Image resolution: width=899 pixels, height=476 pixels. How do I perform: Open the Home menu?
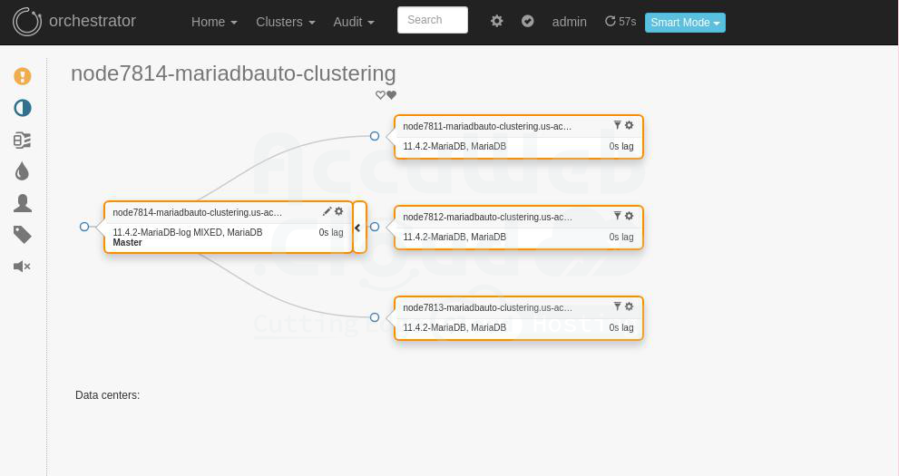(214, 22)
